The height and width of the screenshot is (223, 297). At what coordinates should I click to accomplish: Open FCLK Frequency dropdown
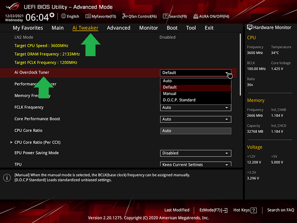point(196,108)
